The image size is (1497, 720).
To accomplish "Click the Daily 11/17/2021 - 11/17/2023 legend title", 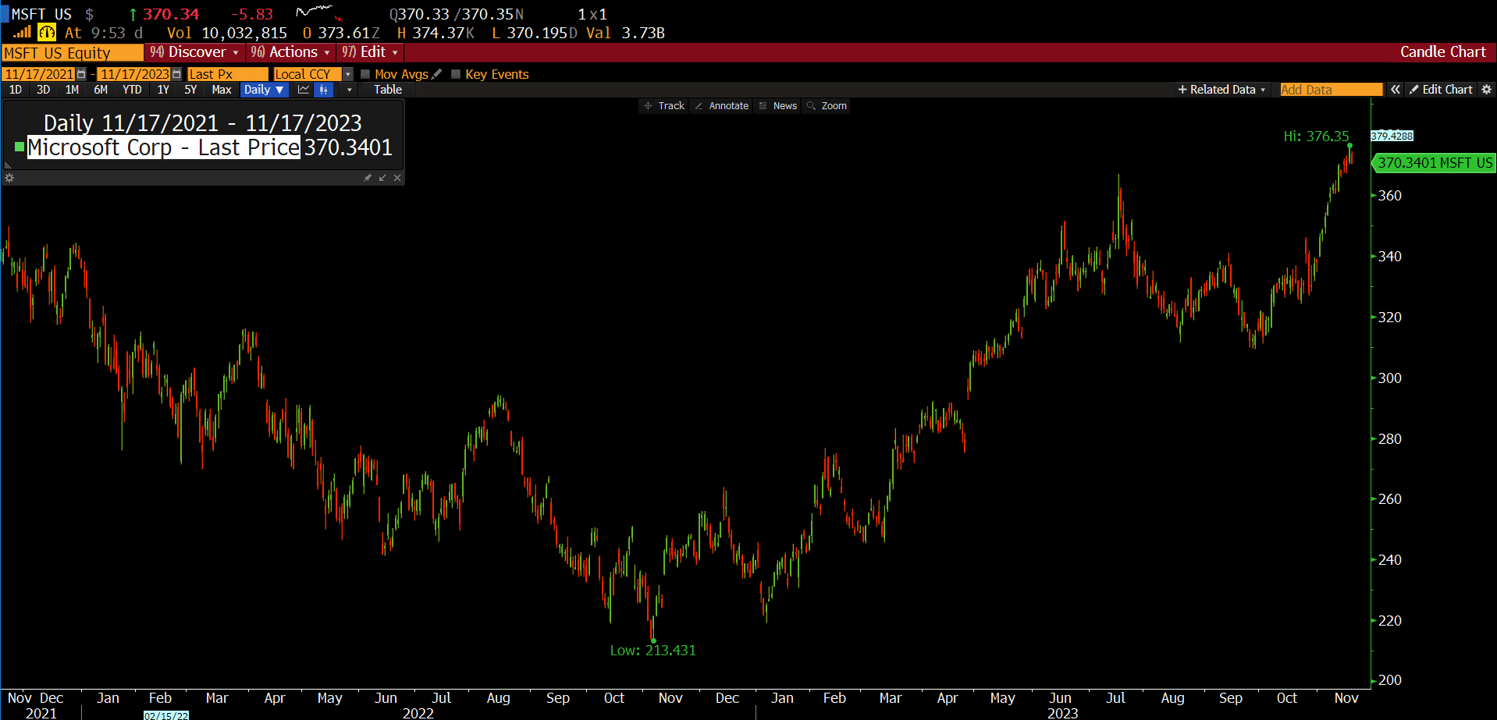I will coord(203,123).
